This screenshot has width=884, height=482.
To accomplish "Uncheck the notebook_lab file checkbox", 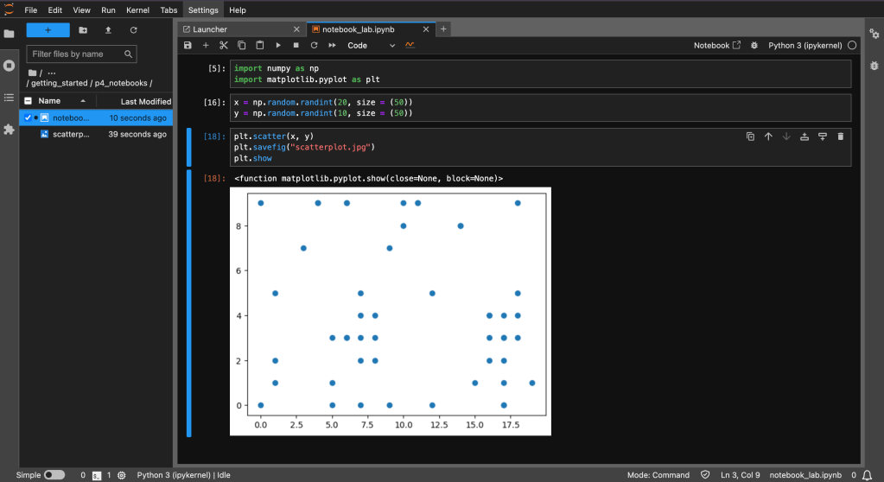I will pyautogui.click(x=29, y=117).
